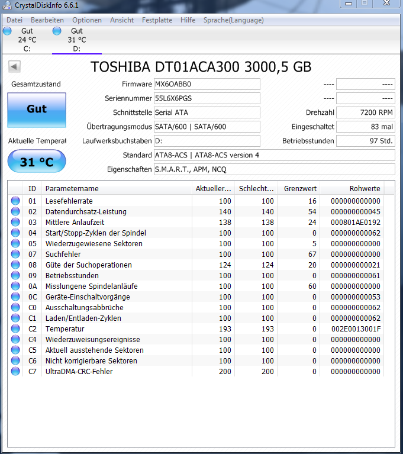Click status orb of row 09 Betriebsstunden
403x454 pixels.
click(x=15, y=275)
